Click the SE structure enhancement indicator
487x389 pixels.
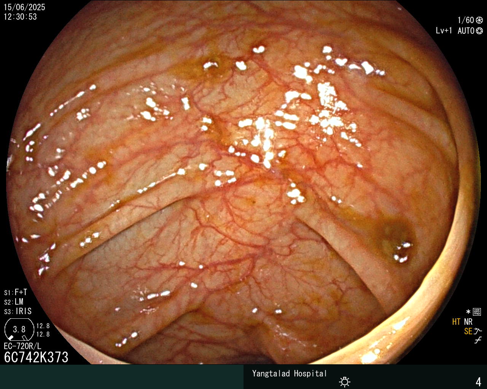(468, 331)
